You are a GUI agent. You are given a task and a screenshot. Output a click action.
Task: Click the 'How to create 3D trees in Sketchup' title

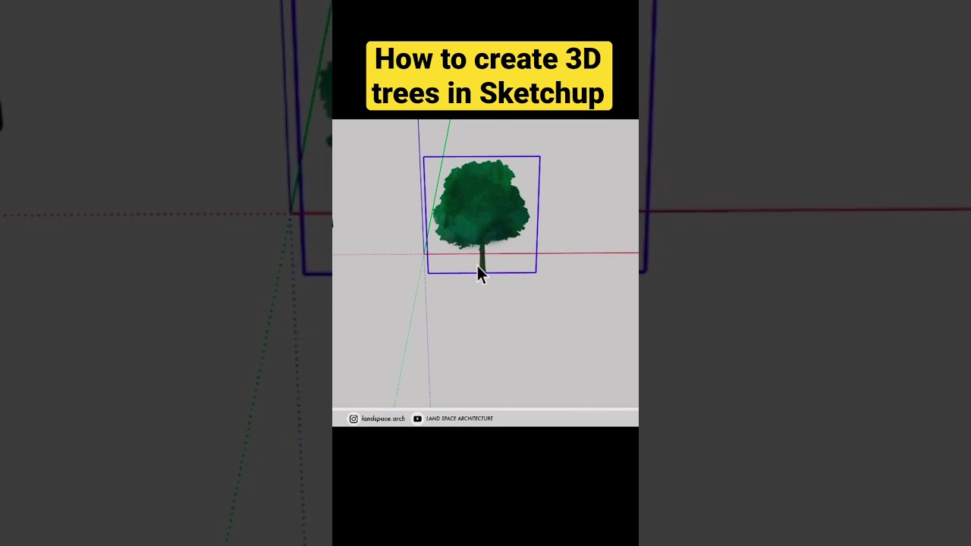pyautogui.click(x=489, y=76)
